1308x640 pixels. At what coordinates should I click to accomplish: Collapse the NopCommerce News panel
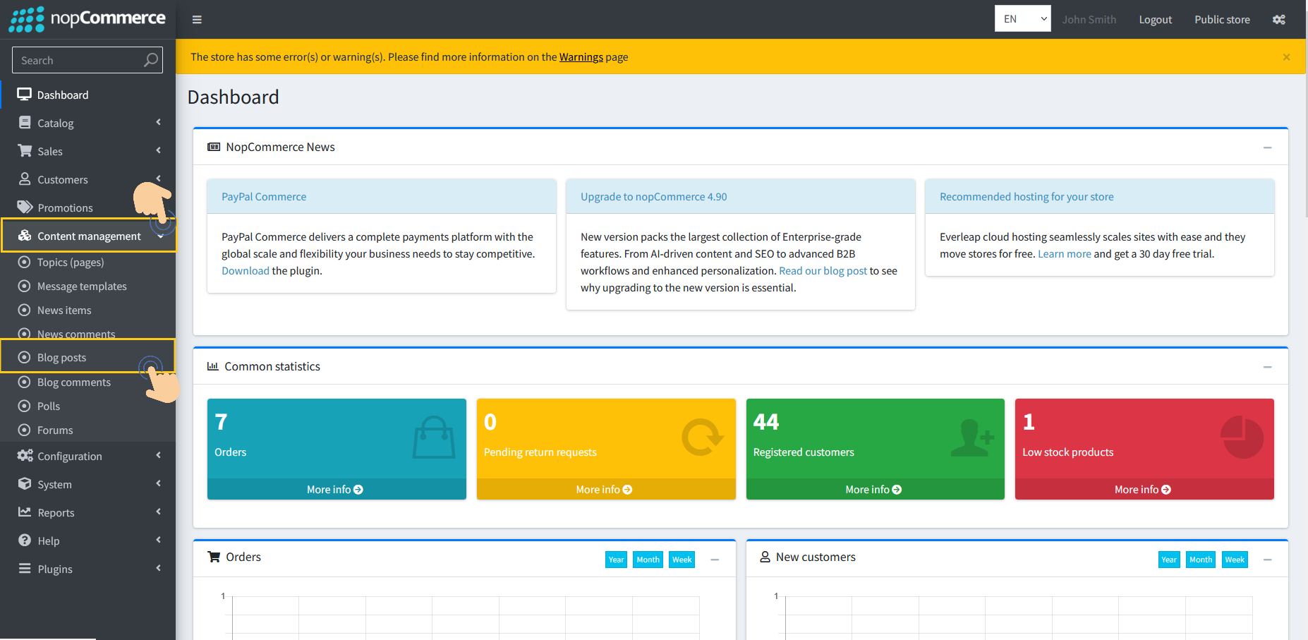pyautogui.click(x=1266, y=147)
